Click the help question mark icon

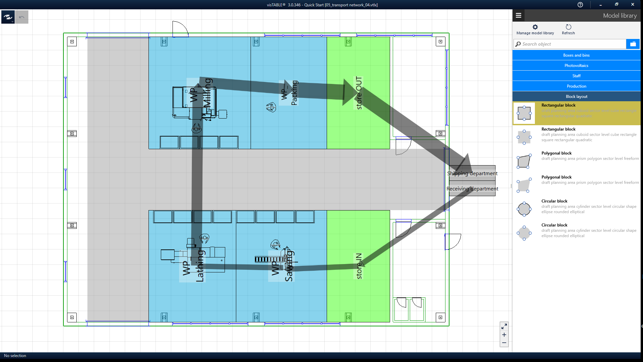pos(580,5)
